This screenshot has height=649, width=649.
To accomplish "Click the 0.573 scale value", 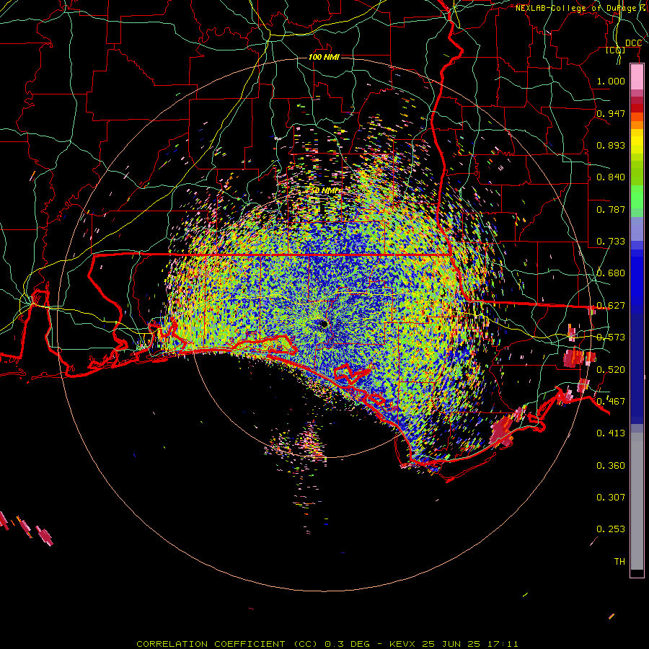I will click(611, 337).
